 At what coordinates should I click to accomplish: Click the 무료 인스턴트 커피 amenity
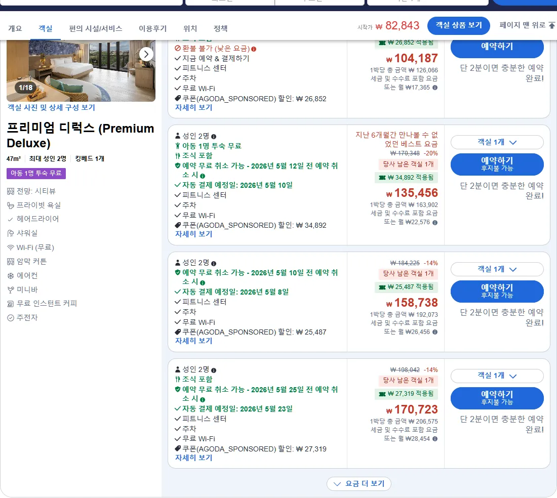pos(42,304)
